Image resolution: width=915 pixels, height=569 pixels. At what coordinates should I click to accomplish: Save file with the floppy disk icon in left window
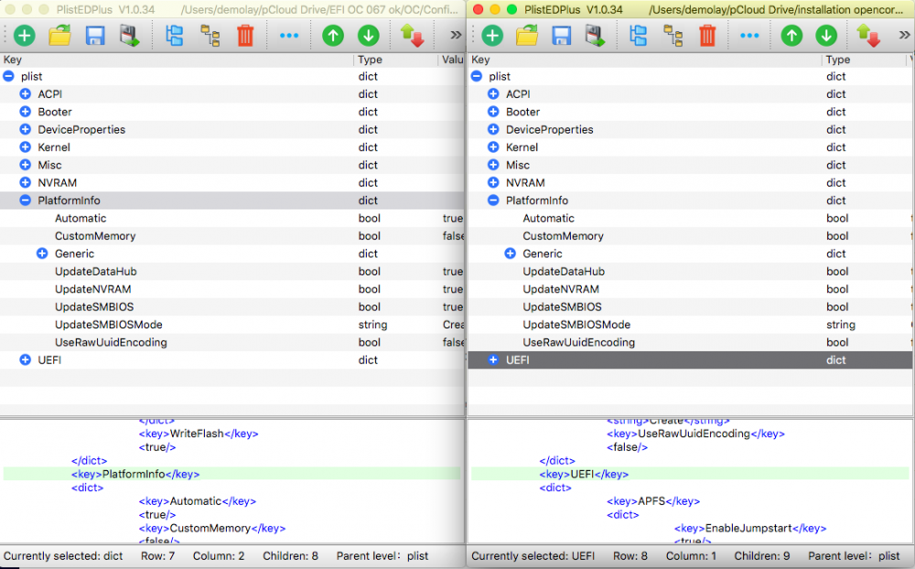pyautogui.click(x=94, y=36)
